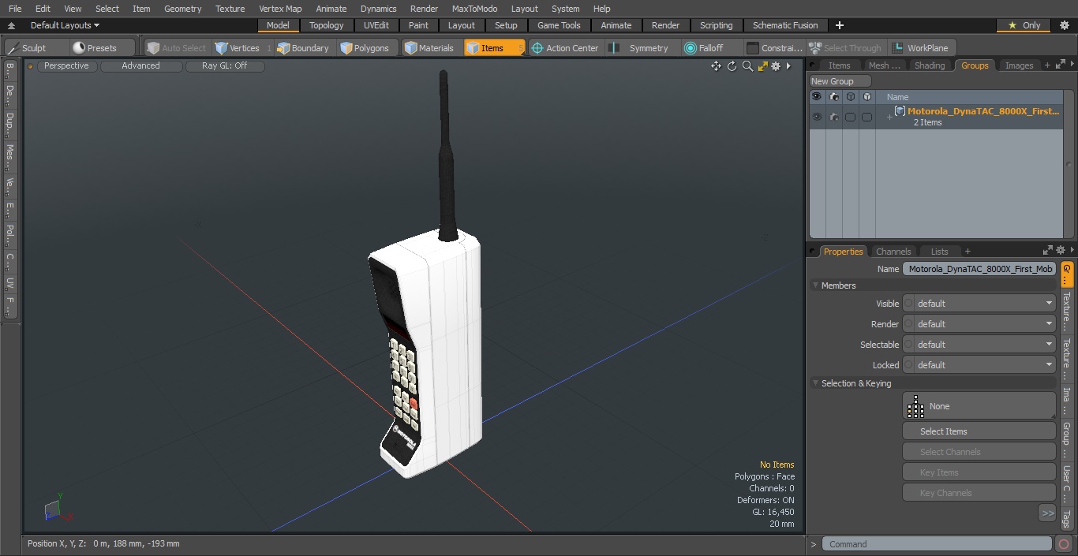
Task: Switch to Boundary selection mode
Action: point(303,48)
